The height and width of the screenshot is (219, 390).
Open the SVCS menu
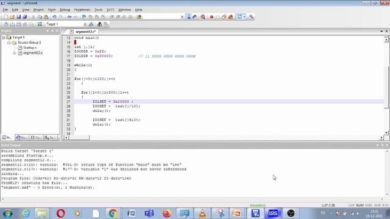[x=110, y=10]
